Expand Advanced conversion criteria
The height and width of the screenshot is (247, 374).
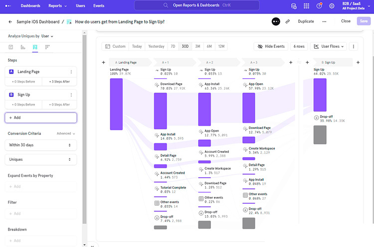[x=66, y=133]
